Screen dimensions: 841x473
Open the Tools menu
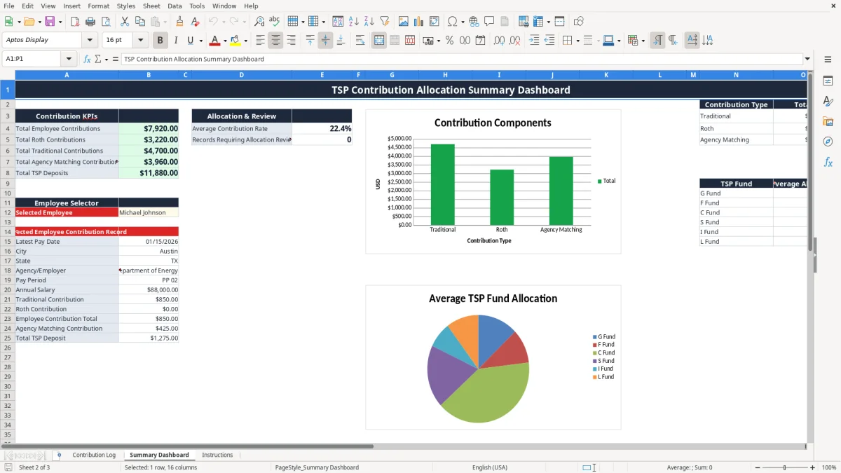(x=197, y=6)
